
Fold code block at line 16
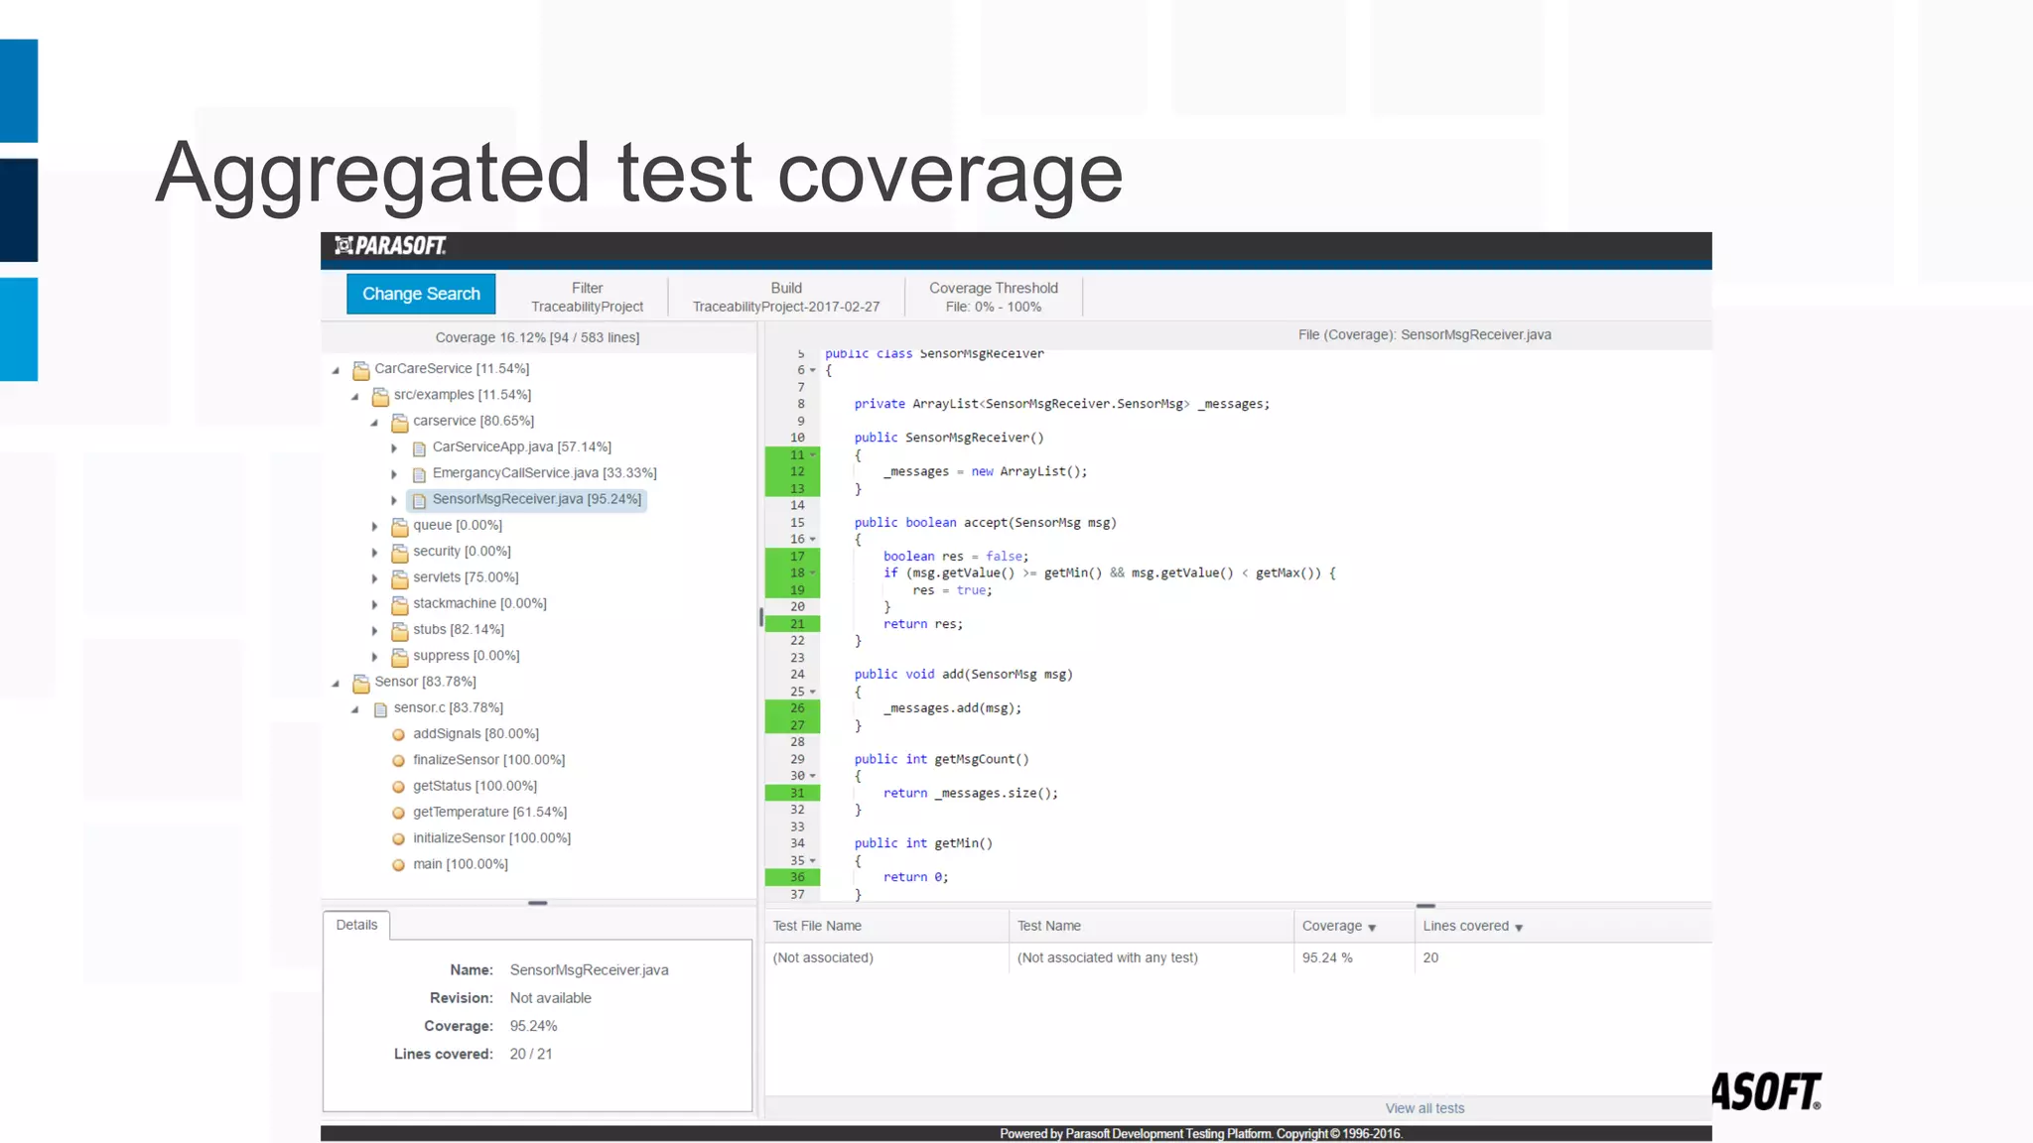[x=813, y=540]
